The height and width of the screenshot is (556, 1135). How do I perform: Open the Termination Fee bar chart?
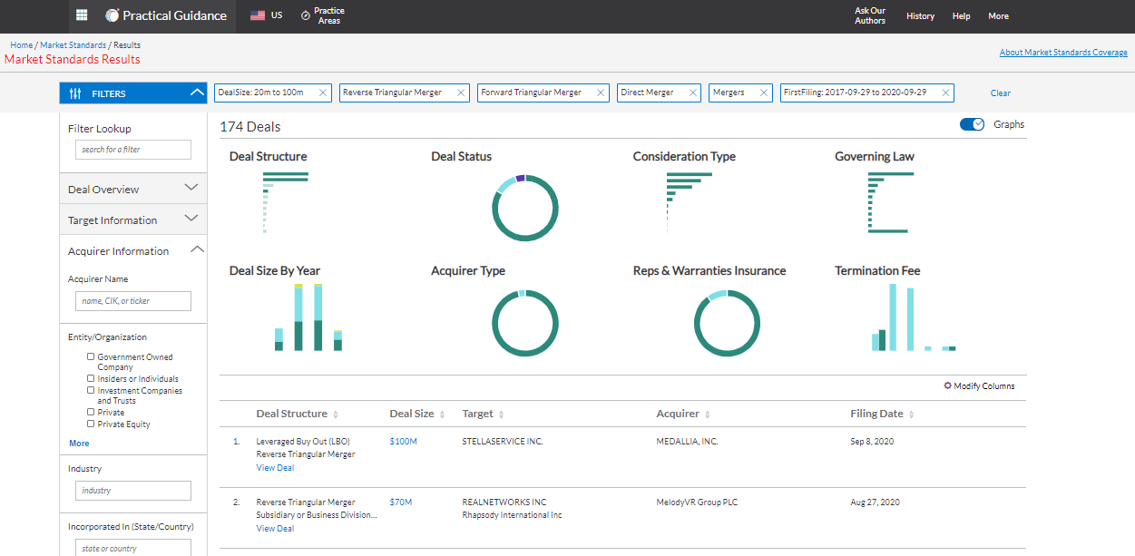[914, 317]
